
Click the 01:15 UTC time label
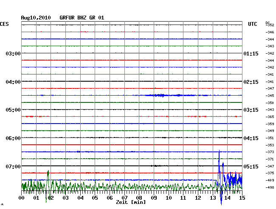point(251,53)
